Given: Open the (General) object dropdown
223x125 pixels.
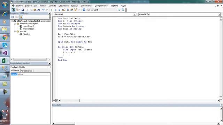Looking at the screenshot, I should [135, 14].
